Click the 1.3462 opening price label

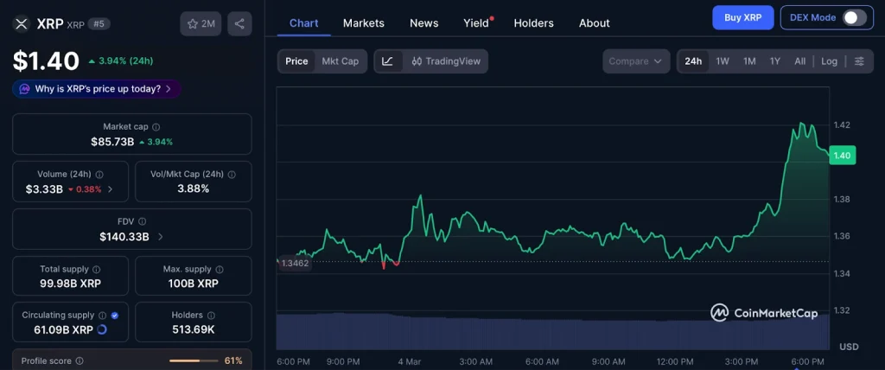click(x=295, y=264)
